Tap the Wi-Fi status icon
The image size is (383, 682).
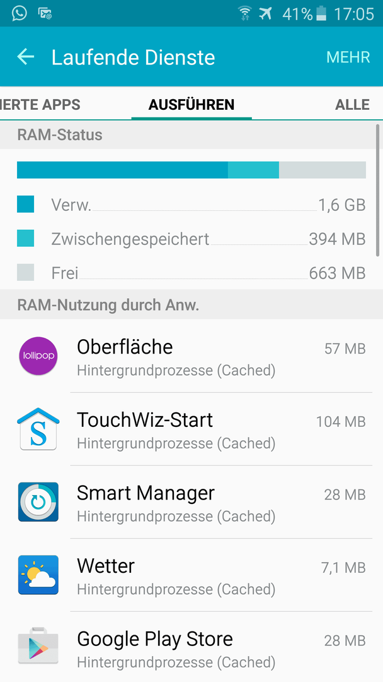click(244, 13)
